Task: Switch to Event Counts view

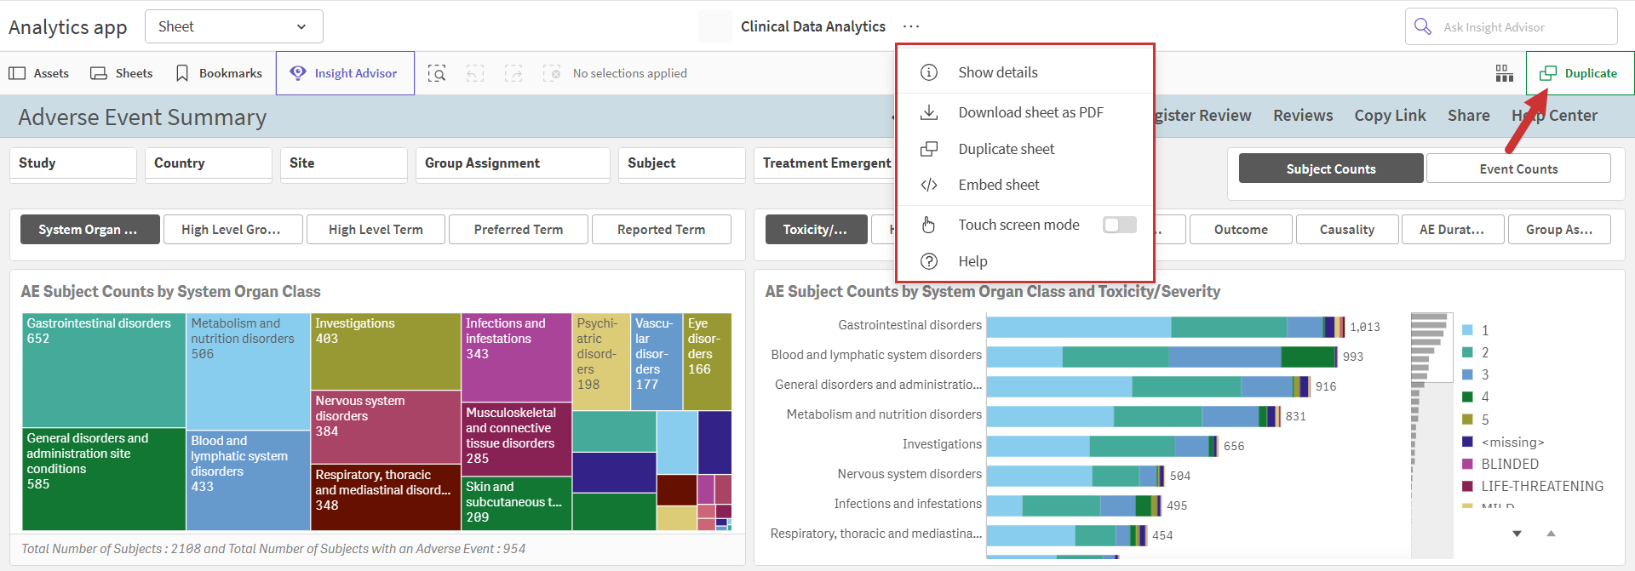Action: click(1518, 168)
